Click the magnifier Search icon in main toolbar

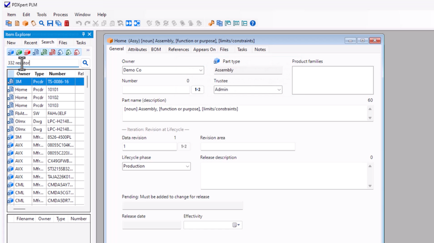tap(42, 23)
